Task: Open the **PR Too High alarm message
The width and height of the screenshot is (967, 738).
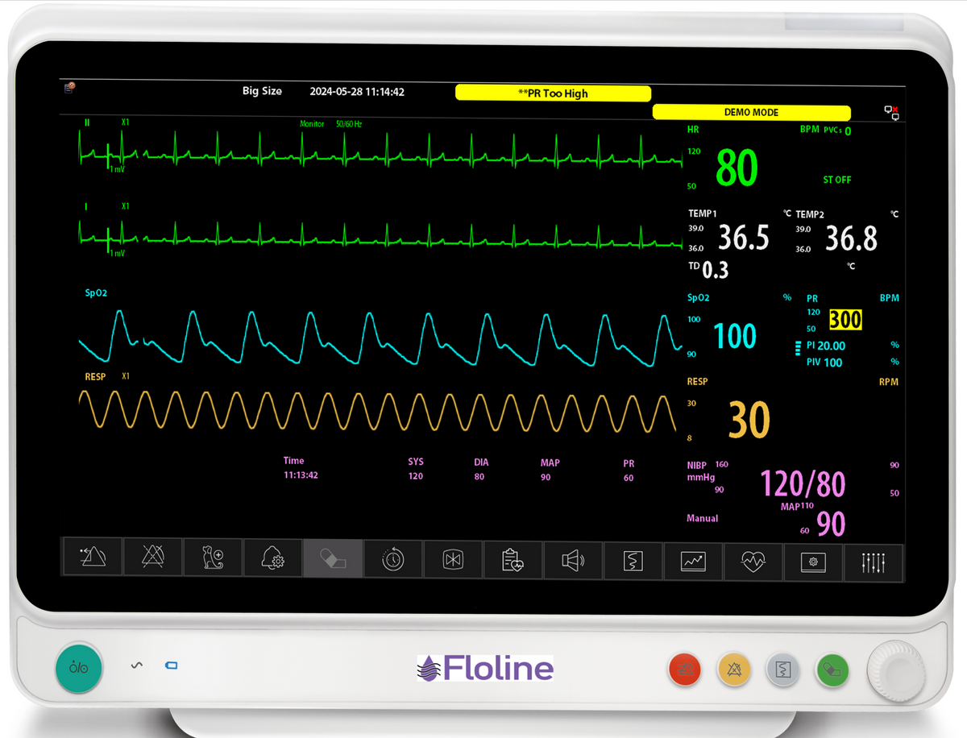Action: pos(553,93)
